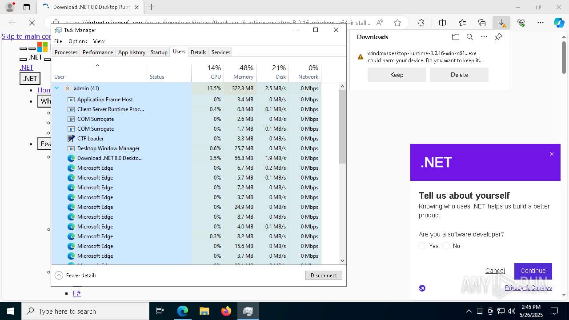Viewport: 569px width, 320px height.
Task: Sort by Network column header
Action: [x=305, y=72]
